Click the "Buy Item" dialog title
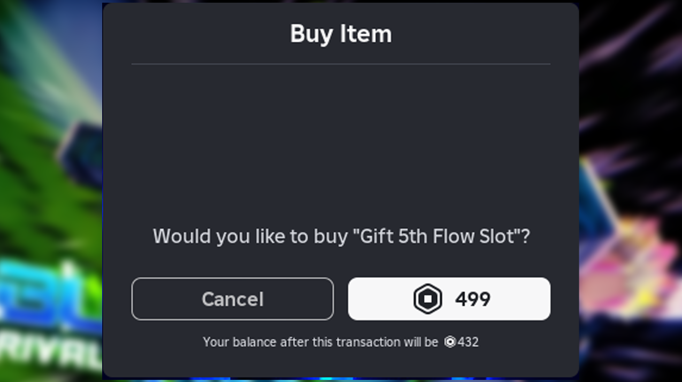 point(341,34)
